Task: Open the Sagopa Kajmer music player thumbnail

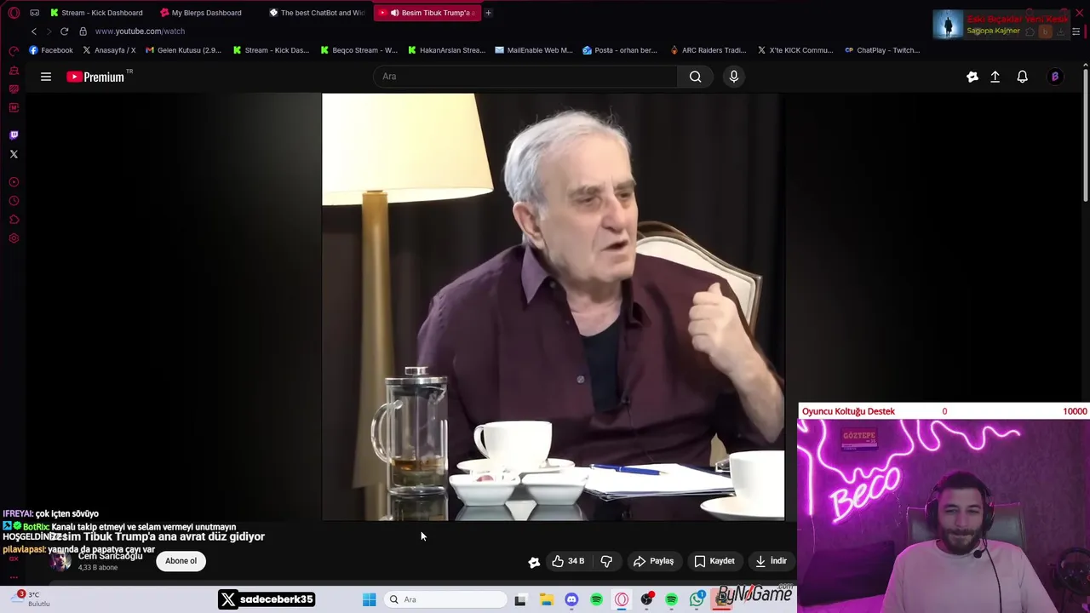Action: [948, 25]
